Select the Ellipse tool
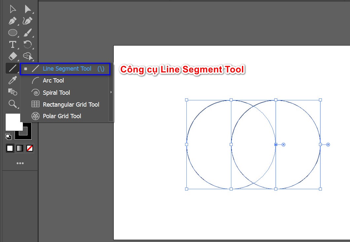 pos(13,33)
